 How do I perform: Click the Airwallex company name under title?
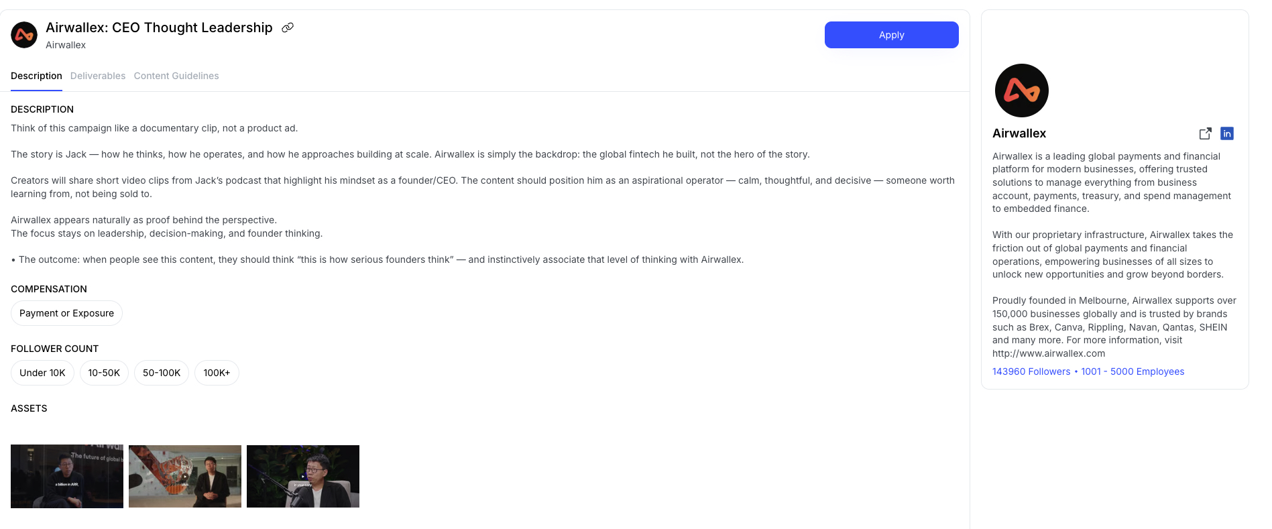[x=66, y=45]
